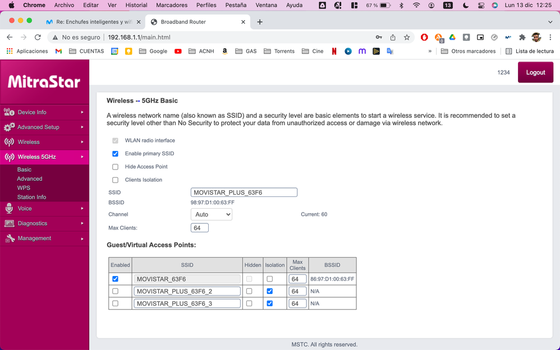Image resolution: width=560 pixels, height=350 pixels.
Task: Click the SSID field containing MOVISTAR_PLUS_63F6
Action: point(244,192)
